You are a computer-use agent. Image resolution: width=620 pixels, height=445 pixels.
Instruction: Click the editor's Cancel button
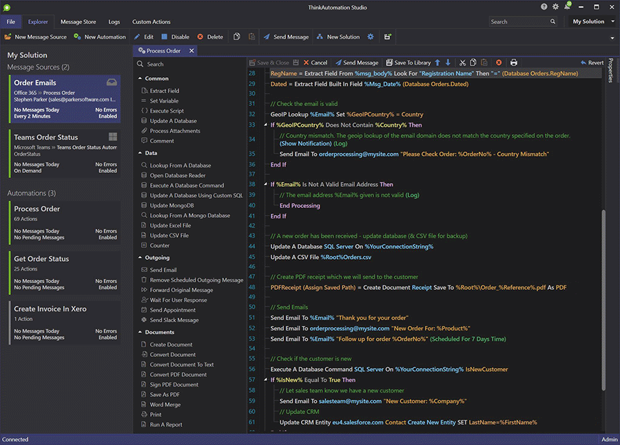[315, 63]
